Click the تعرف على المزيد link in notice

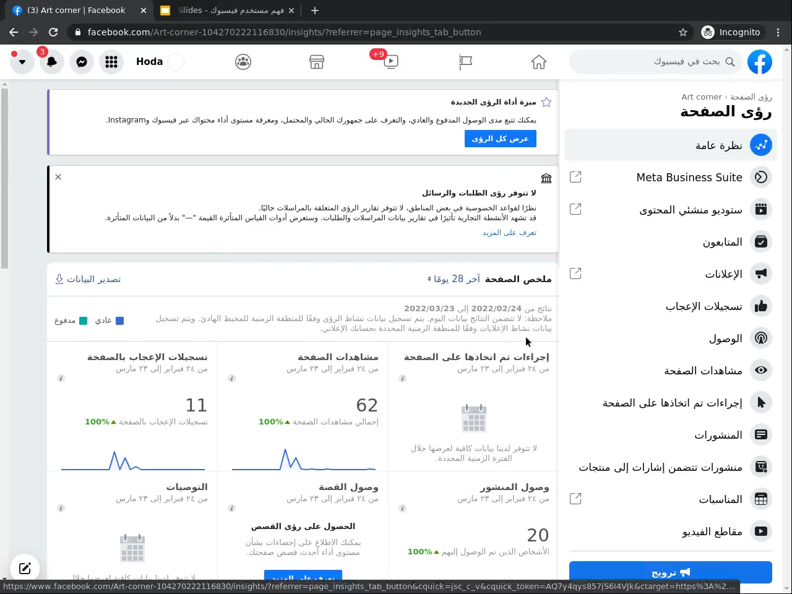[x=509, y=233]
